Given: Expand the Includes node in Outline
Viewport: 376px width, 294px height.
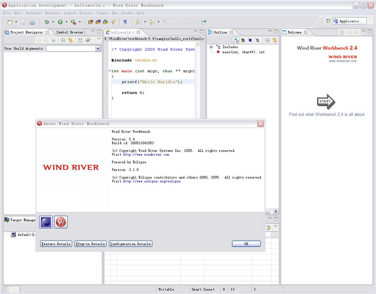Looking at the screenshot, I should point(211,47).
